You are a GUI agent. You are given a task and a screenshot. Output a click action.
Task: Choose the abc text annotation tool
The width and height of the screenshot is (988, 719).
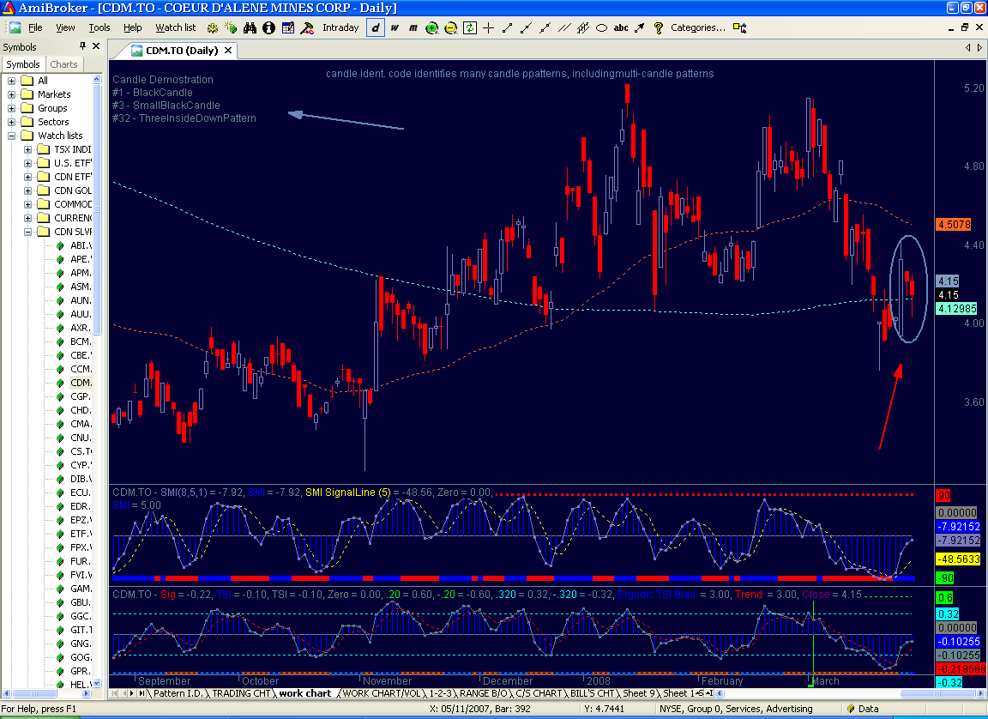coord(621,27)
